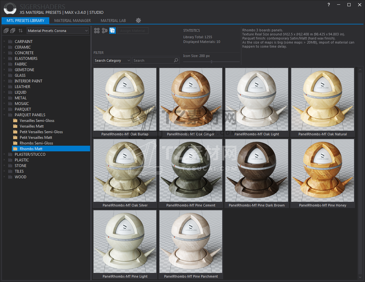Select the GEMSTONE category label
This screenshot has height=282, width=365.
coord(24,70)
